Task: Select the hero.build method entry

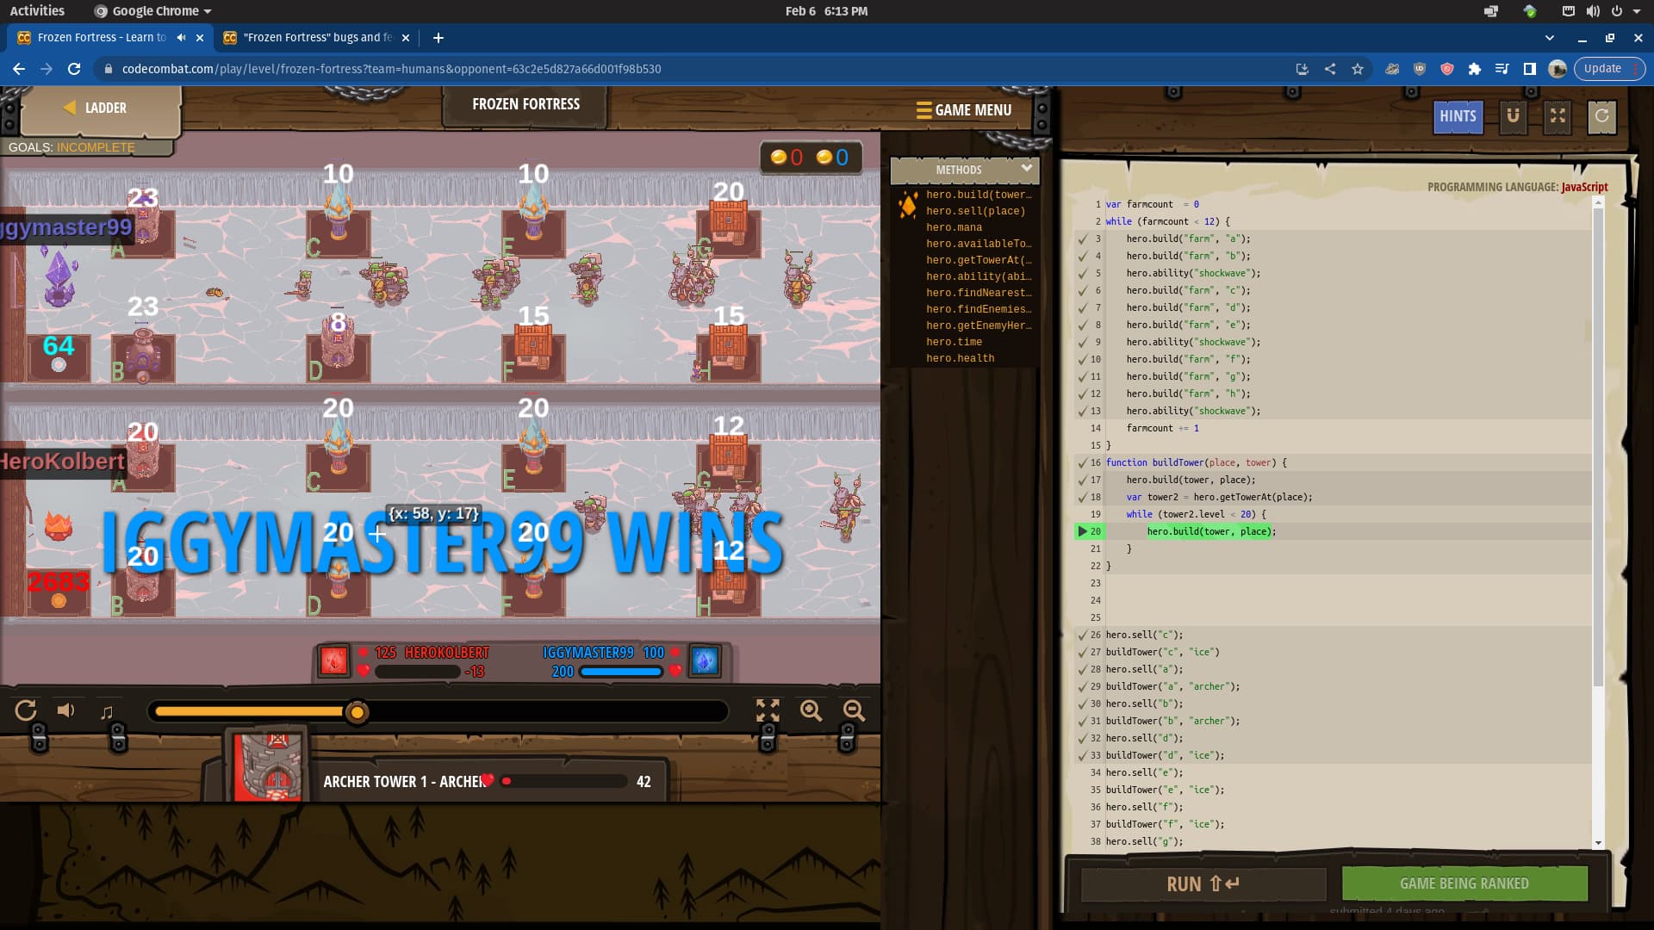Action: coord(979,195)
